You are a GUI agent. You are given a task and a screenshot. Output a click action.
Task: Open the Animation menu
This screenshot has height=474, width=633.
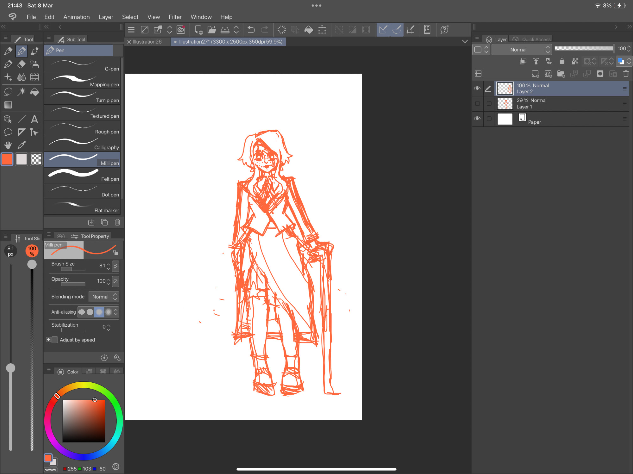pos(76,17)
